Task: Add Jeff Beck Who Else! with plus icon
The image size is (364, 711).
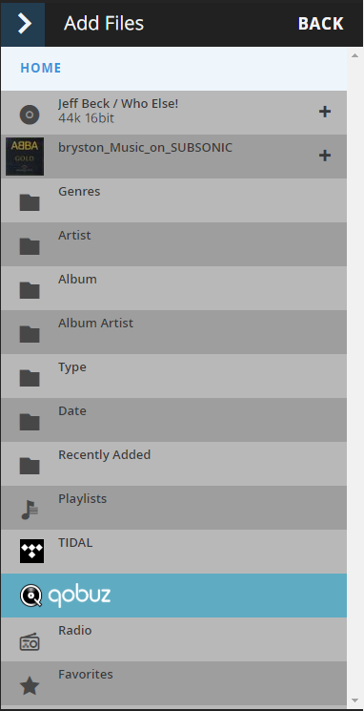Action: [x=325, y=112]
